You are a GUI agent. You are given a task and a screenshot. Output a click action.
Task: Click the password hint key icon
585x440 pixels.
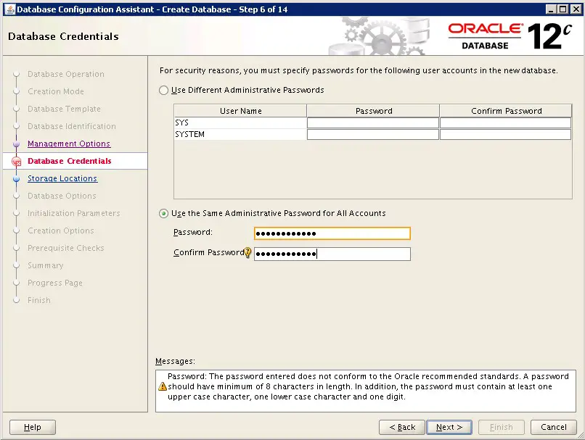(247, 252)
